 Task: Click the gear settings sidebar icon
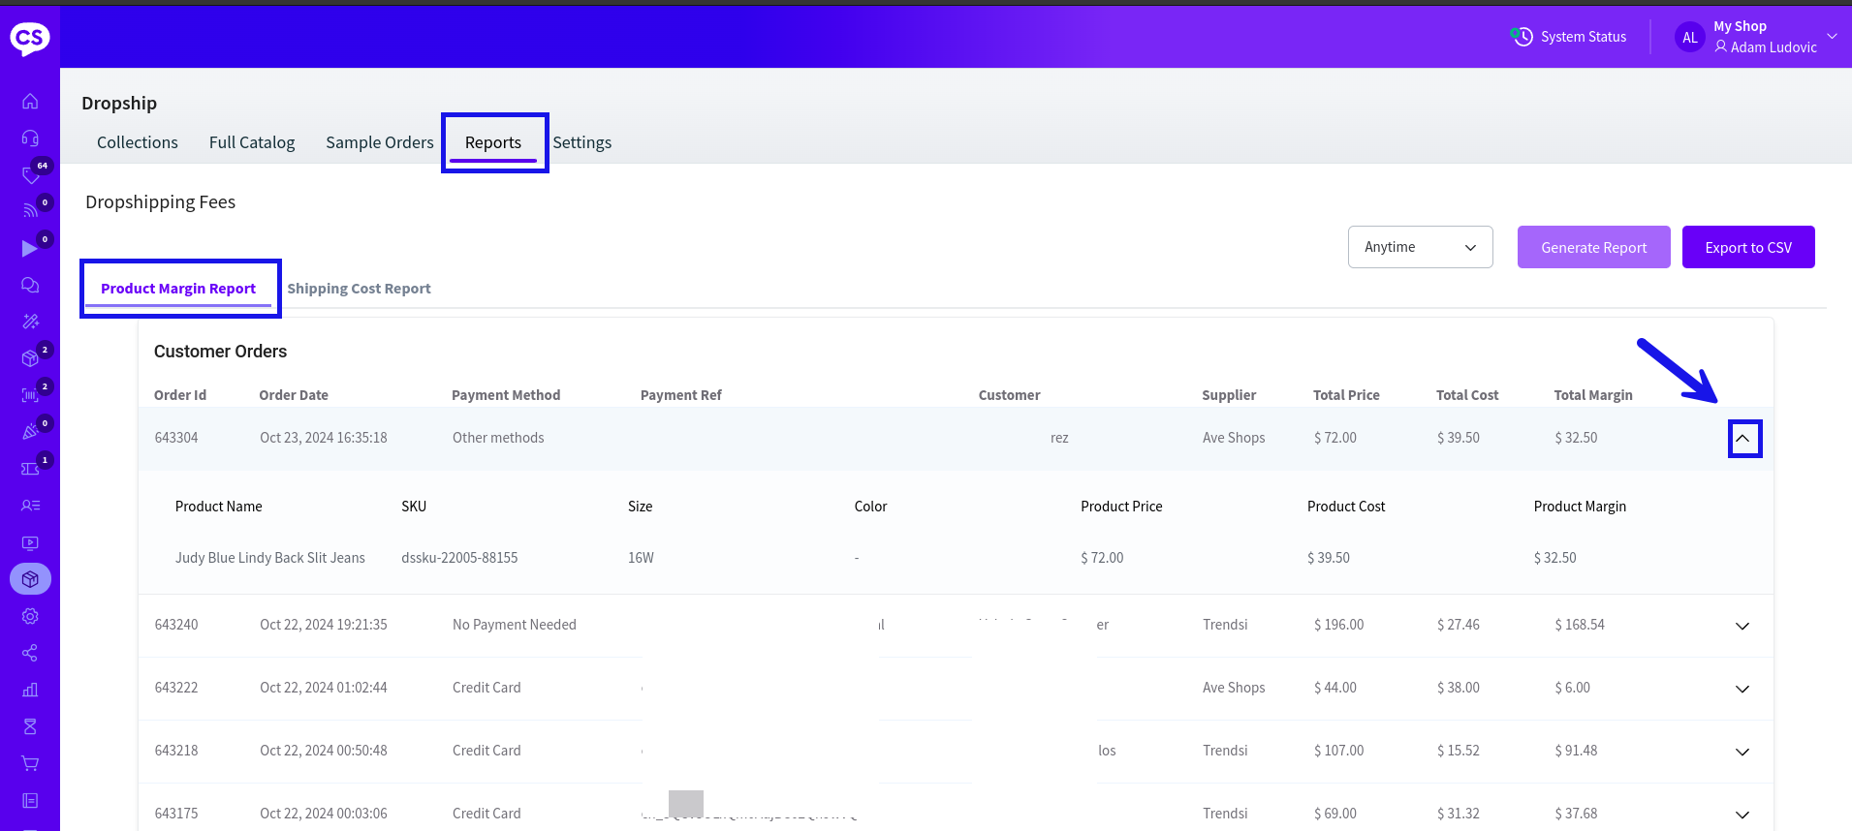click(x=30, y=616)
